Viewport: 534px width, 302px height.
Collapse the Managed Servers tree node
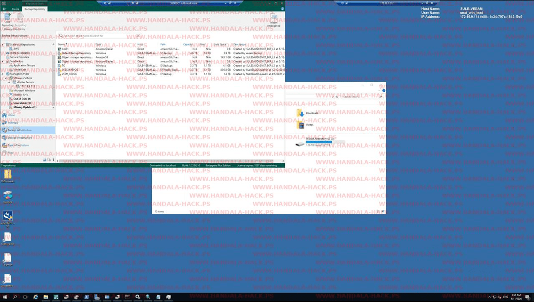(3, 74)
